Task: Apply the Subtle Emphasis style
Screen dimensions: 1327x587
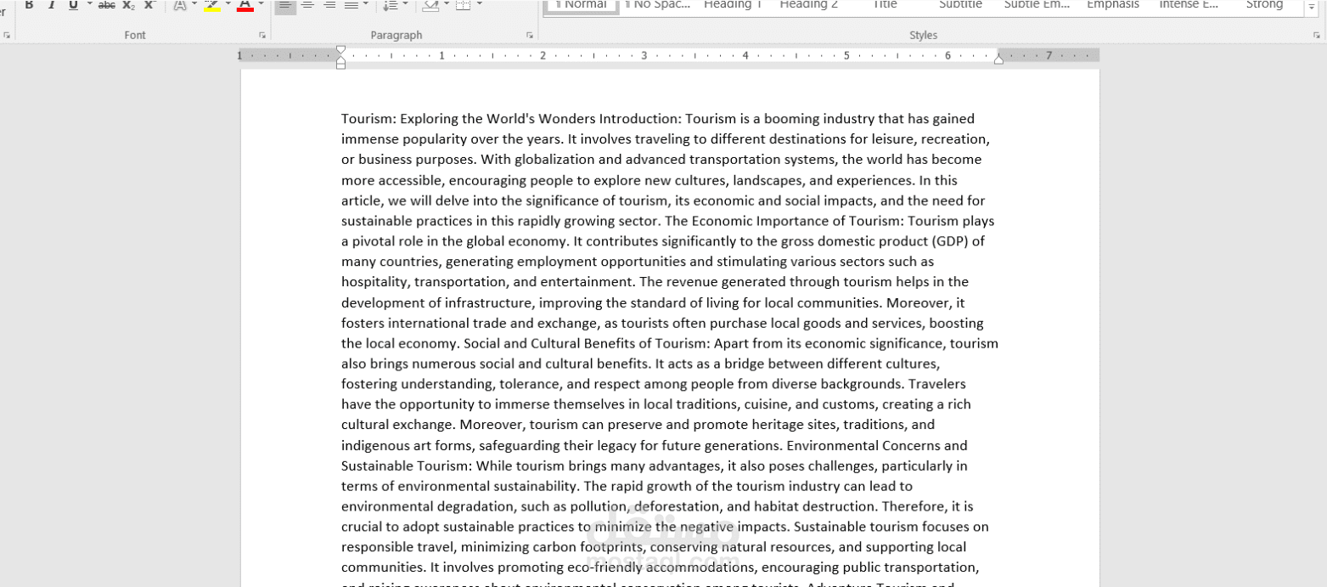Action: (1037, 5)
